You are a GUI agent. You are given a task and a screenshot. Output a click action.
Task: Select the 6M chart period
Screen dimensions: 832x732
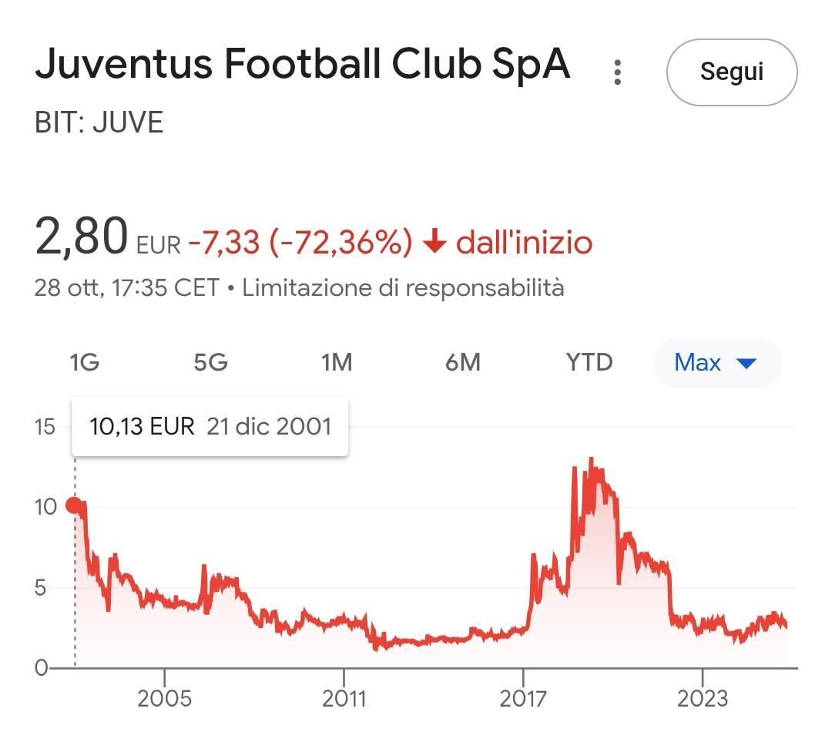pos(463,362)
